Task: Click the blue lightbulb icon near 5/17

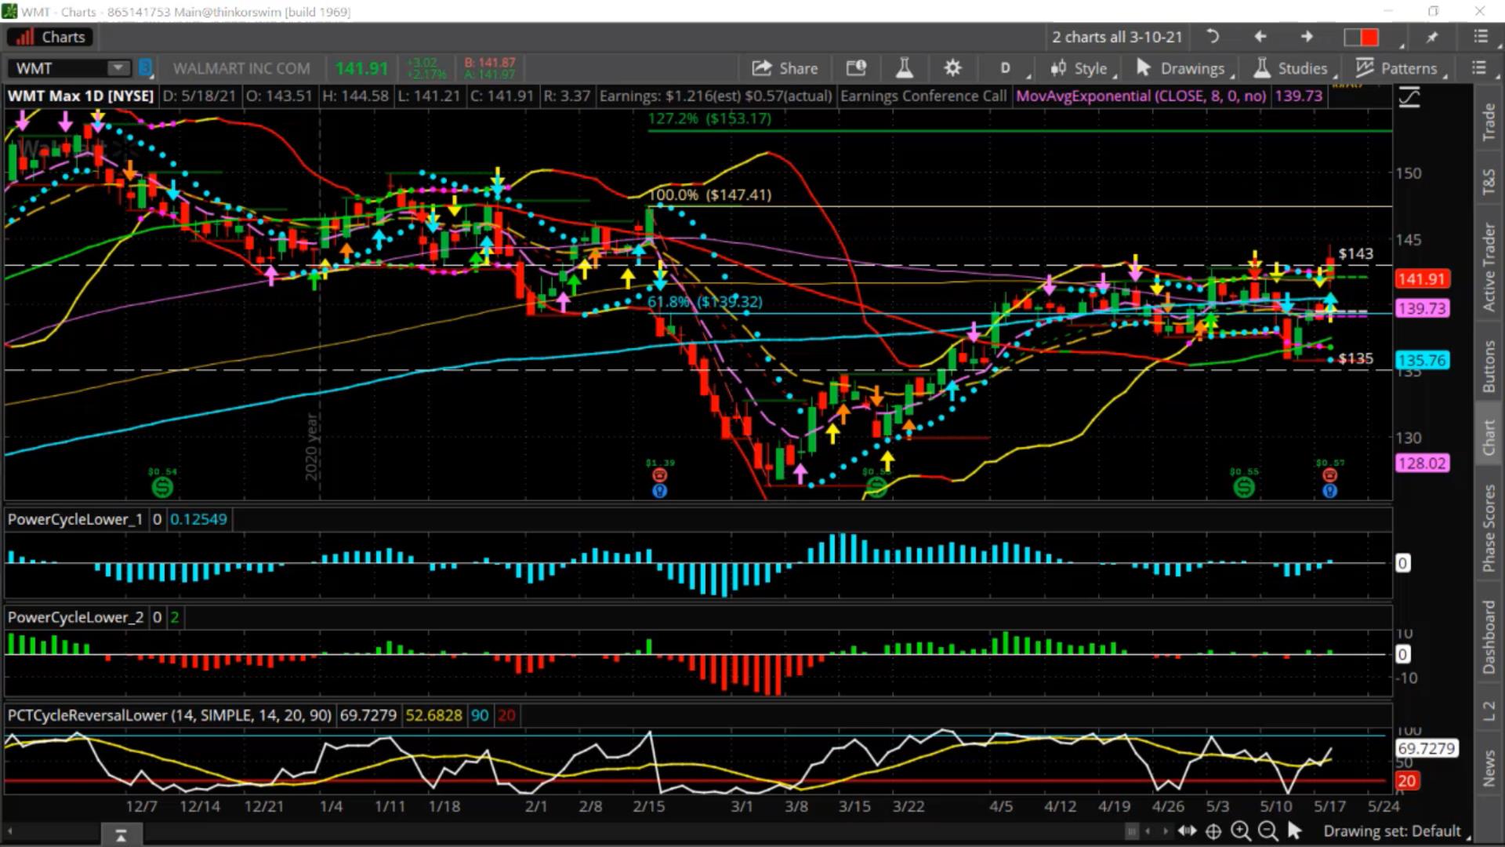Action: coord(1329,491)
